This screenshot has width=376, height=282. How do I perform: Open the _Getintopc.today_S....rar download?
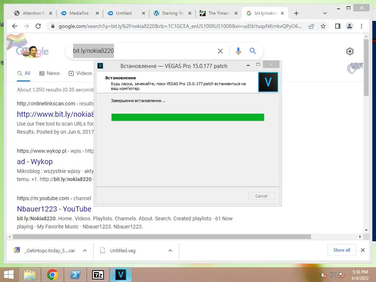[44, 250]
